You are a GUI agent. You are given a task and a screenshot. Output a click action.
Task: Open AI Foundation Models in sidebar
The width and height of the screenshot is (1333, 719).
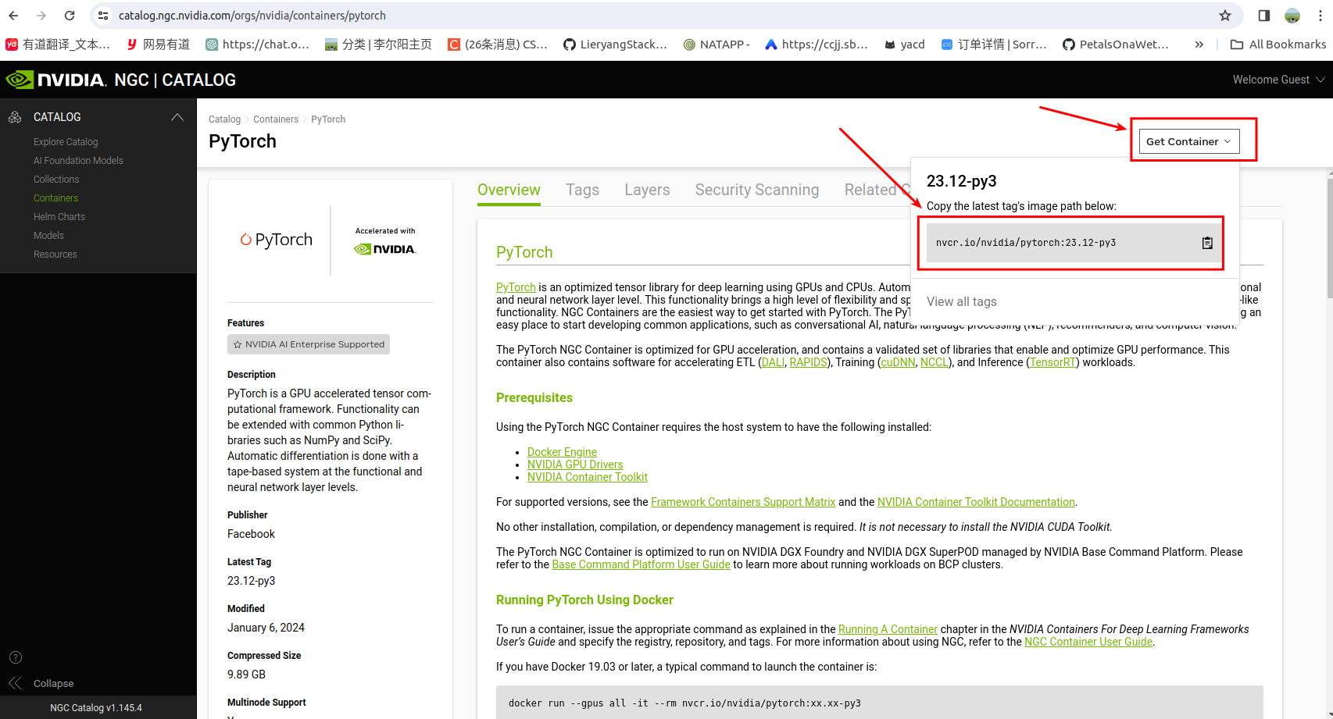click(x=78, y=161)
